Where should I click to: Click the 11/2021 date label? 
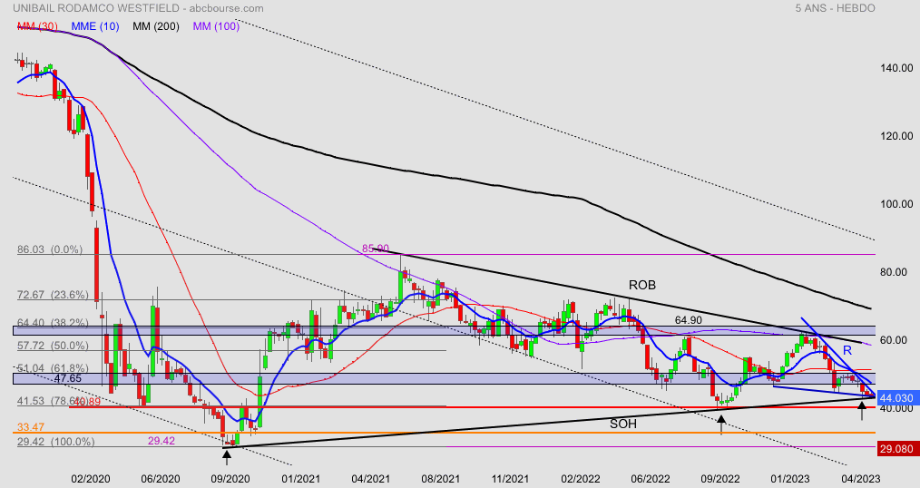[x=511, y=479]
